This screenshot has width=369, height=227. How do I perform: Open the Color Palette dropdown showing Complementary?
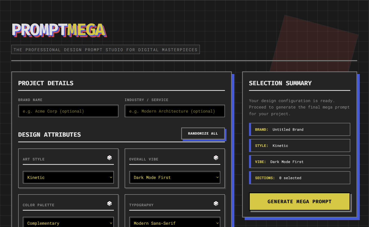click(x=68, y=222)
